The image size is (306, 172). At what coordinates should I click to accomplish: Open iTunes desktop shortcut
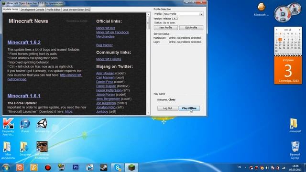click(25, 126)
